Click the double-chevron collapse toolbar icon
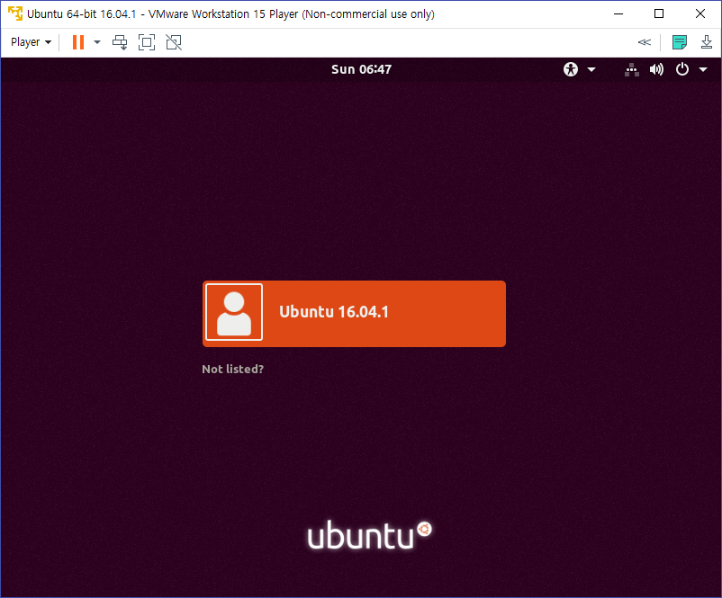 click(645, 42)
